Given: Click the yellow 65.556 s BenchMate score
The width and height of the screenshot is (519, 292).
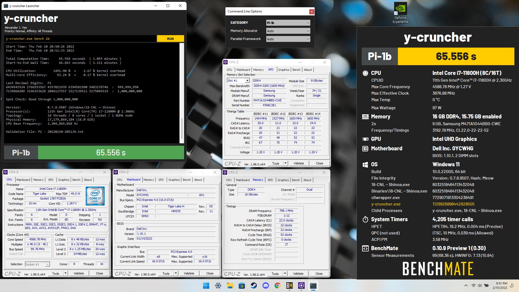Looking at the screenshot, I should click(456, 56).
